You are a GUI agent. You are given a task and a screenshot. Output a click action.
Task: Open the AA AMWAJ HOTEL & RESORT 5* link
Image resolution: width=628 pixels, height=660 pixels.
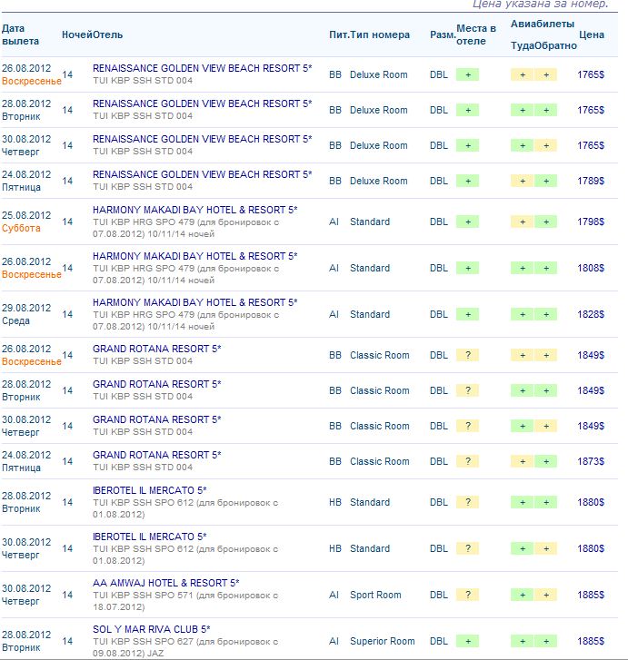coord(165,583)
